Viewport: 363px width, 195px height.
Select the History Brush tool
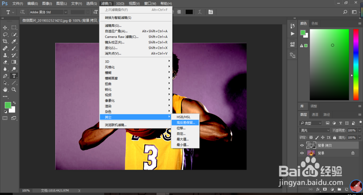[x=14, y=55]
